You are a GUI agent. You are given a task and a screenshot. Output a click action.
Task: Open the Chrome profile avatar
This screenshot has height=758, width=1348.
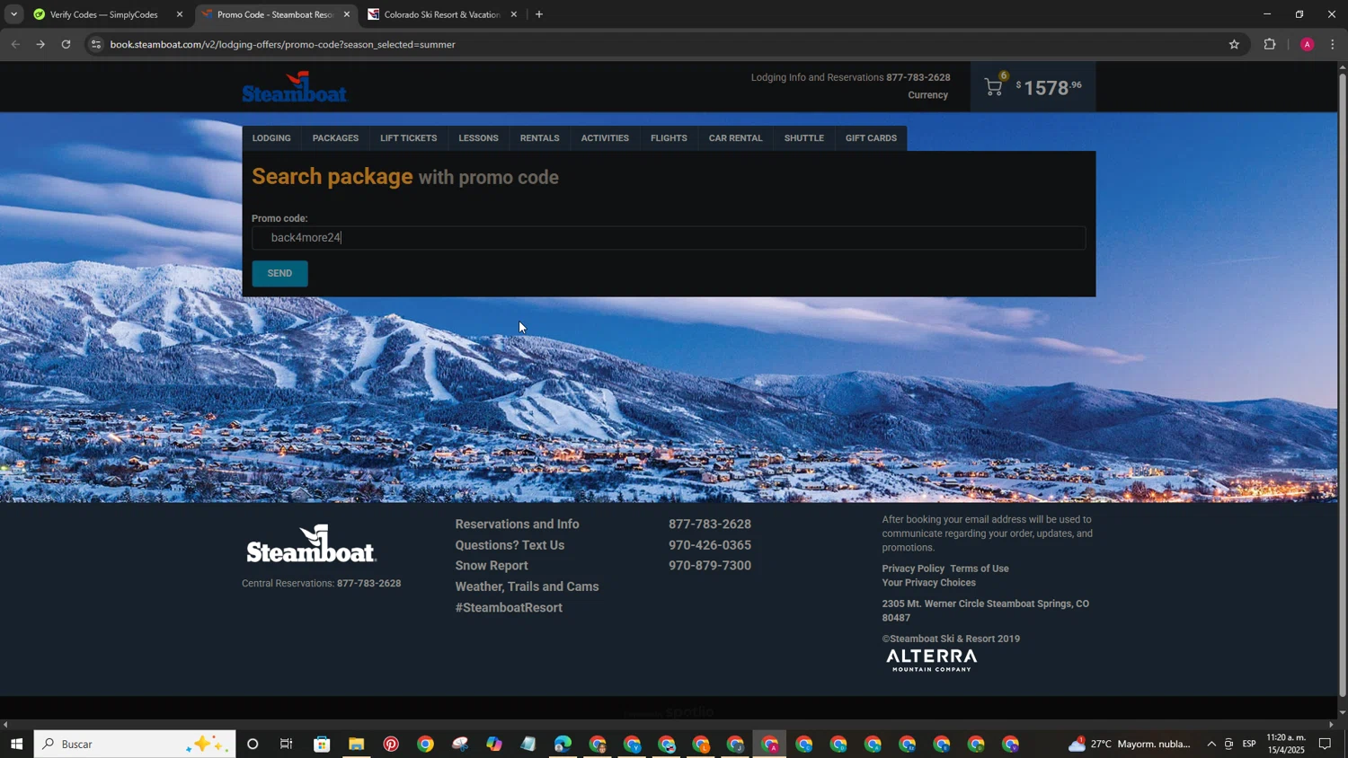pos(1307,44)
